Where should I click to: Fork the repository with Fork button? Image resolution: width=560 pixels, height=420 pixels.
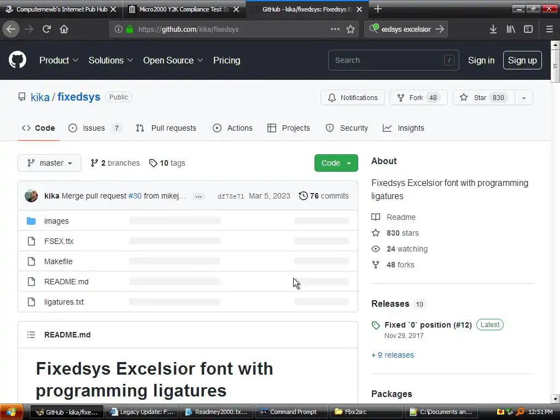[418, 98]
